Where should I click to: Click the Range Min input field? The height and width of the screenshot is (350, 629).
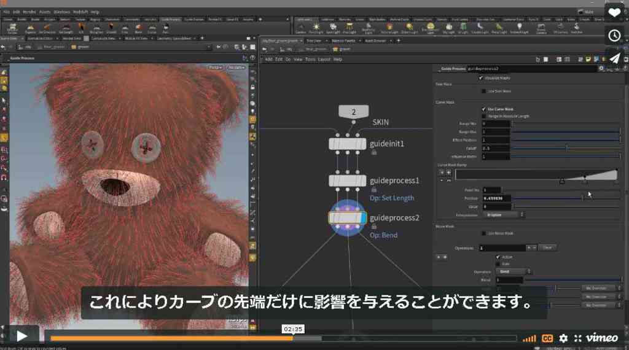tap(496, 124)
